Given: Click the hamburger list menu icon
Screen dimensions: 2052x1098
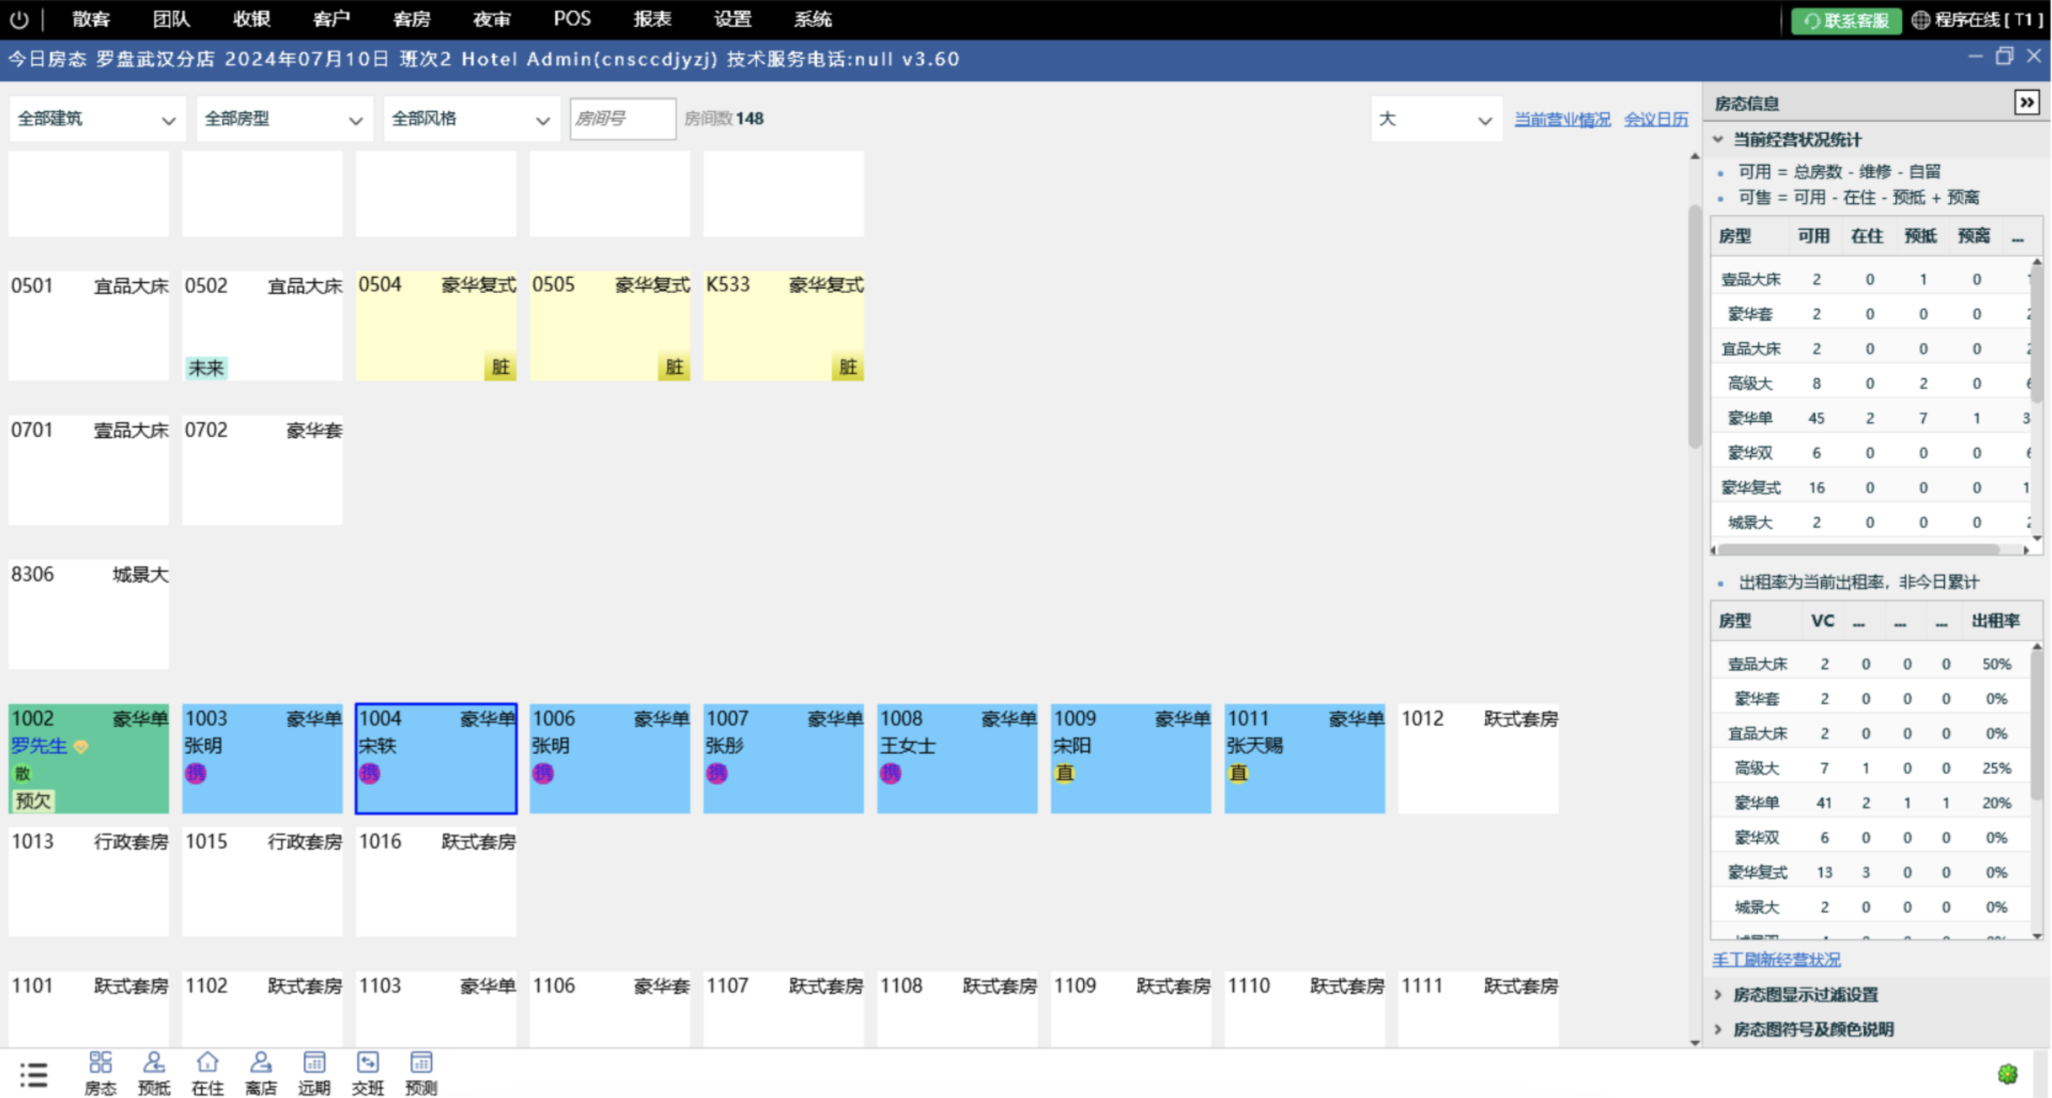Looking at the screenshot, I should [x=34, y=1074].
